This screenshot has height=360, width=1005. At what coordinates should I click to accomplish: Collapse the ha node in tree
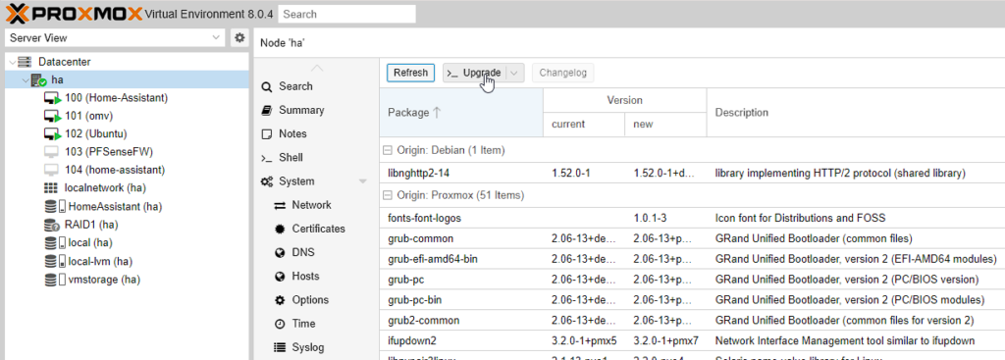tap(25, 80)
